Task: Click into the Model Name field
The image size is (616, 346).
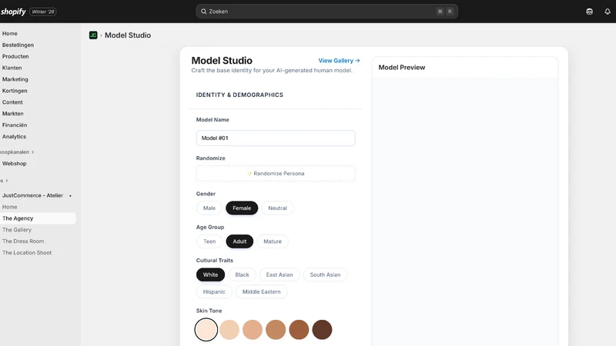Action: coord(276,138)
